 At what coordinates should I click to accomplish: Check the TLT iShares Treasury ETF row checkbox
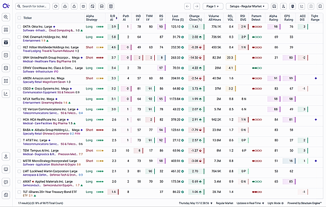19,192
